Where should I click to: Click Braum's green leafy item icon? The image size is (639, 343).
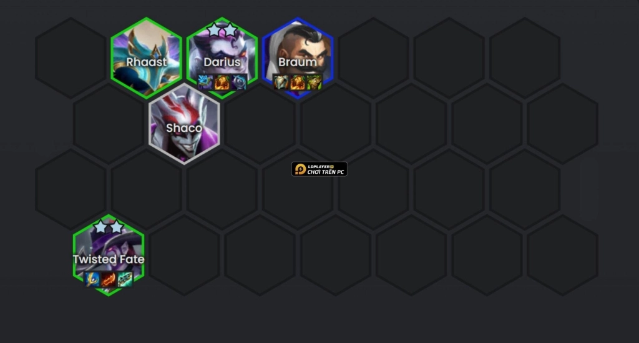(315, 82)
